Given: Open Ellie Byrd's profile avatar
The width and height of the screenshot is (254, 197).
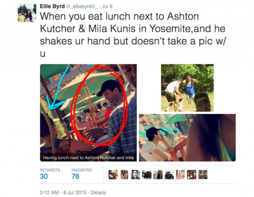Looking at the screenshot, I should point(27,13).
